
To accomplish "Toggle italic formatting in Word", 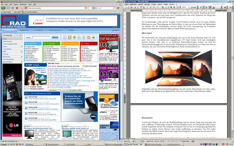I will pos(204,7).
